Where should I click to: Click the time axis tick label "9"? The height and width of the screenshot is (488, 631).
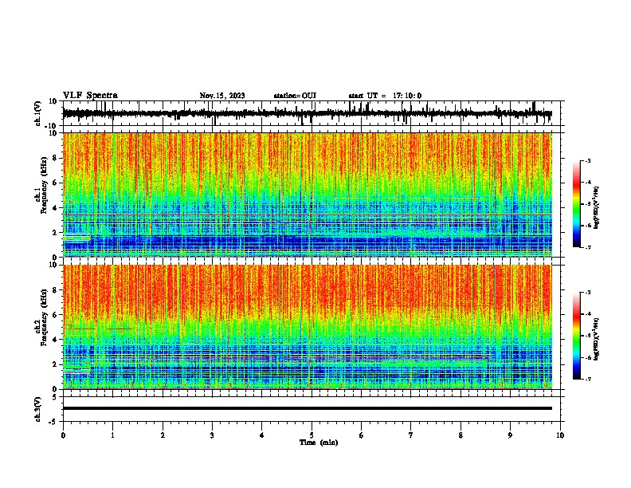pos(510,435)
